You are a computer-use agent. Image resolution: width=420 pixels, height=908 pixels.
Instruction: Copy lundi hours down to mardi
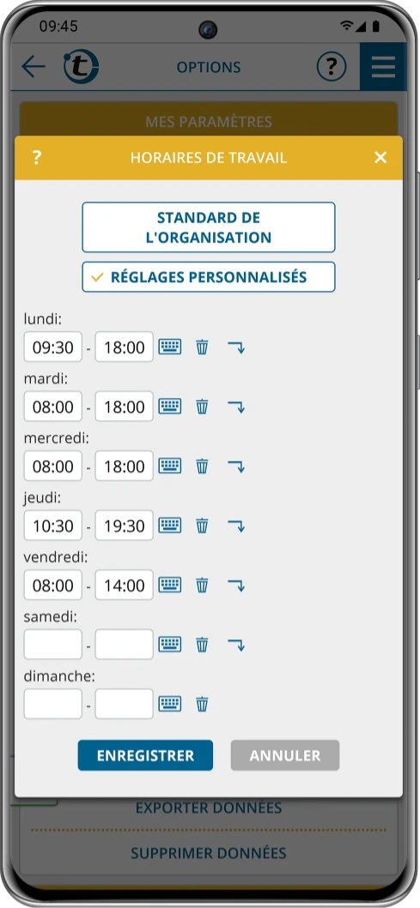click(236, 347)
